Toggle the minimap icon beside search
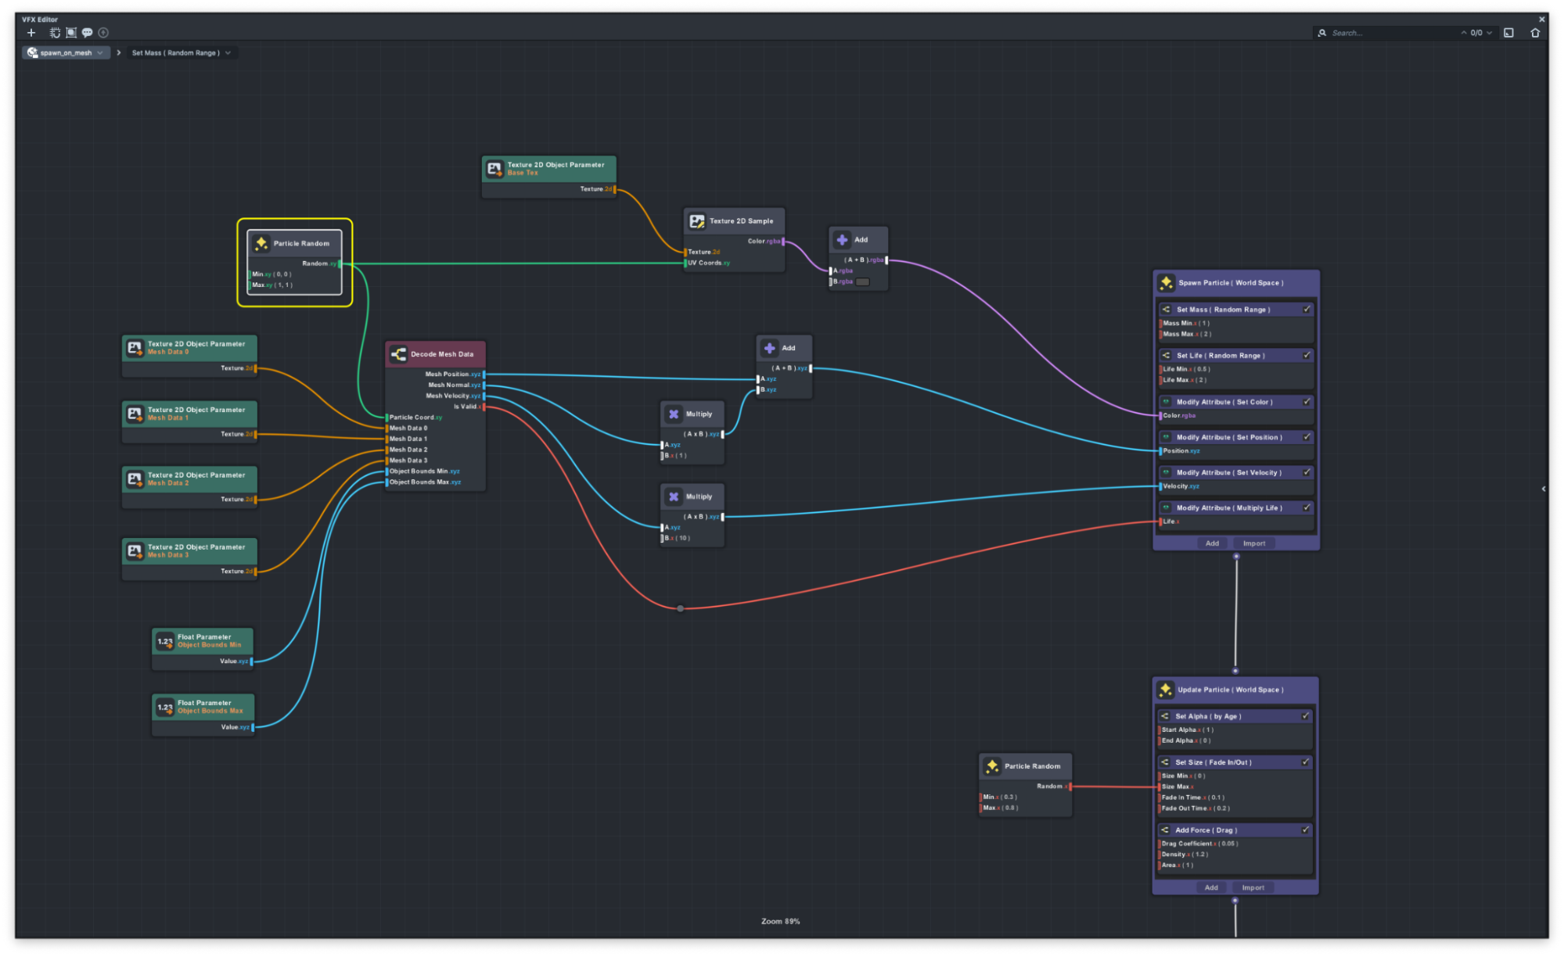1564x957 pixels. coord(1508,33)
